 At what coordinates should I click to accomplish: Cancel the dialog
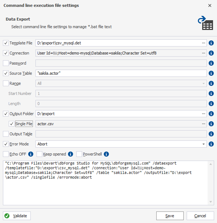point(200,216)
